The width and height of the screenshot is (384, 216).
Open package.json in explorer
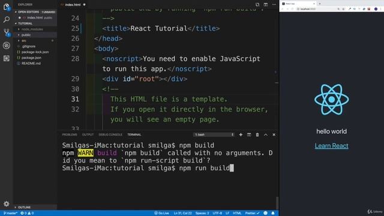coord(31,58)
